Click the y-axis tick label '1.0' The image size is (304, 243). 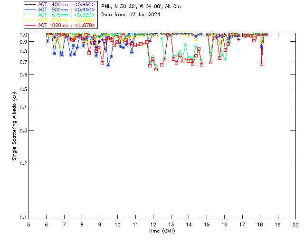tap(23, 35)
